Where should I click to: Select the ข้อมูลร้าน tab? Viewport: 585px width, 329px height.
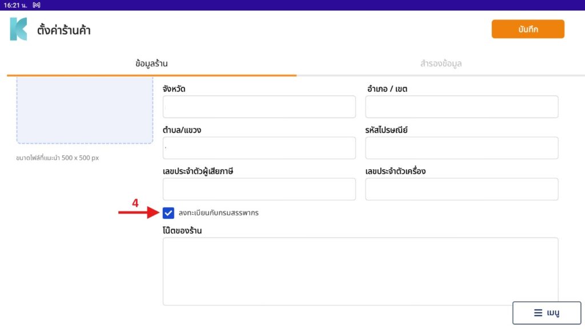tap(151, 63)
